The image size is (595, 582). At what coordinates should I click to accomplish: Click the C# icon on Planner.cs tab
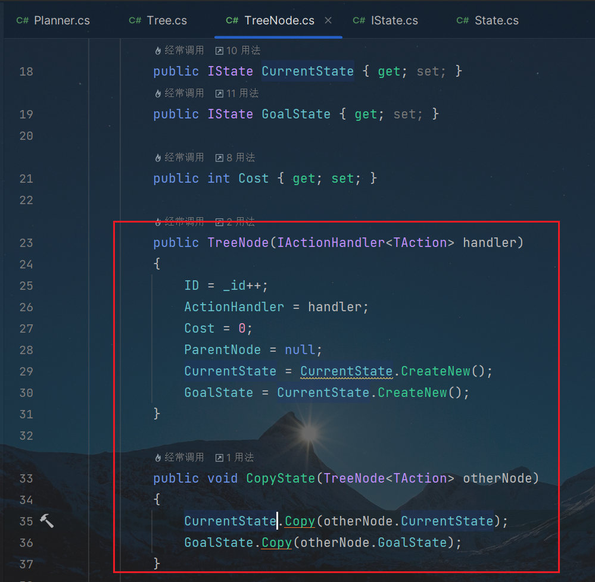tap(23, 20)
